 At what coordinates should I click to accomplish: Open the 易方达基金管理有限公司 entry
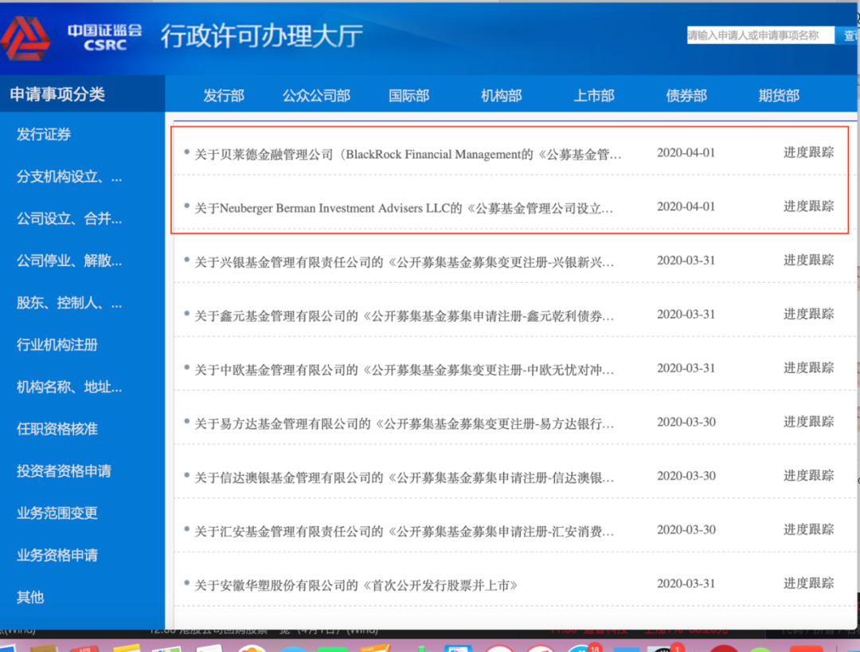point(405,423)
